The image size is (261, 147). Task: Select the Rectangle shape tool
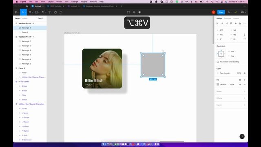click(x=36, y=12)
